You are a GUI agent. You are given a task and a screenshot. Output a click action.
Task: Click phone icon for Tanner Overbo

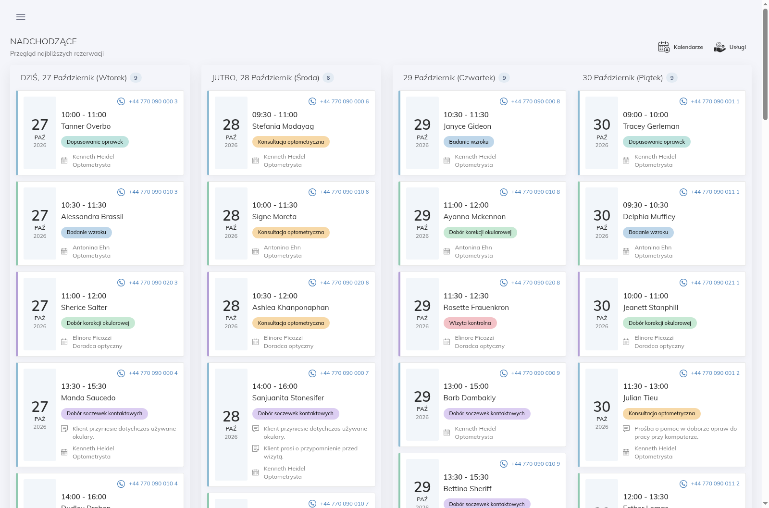[121, 101]
